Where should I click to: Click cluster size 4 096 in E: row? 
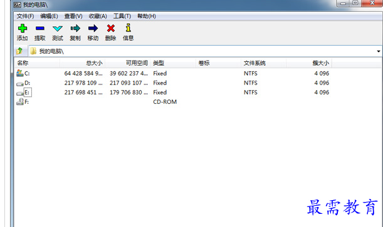tap(322, 93)
